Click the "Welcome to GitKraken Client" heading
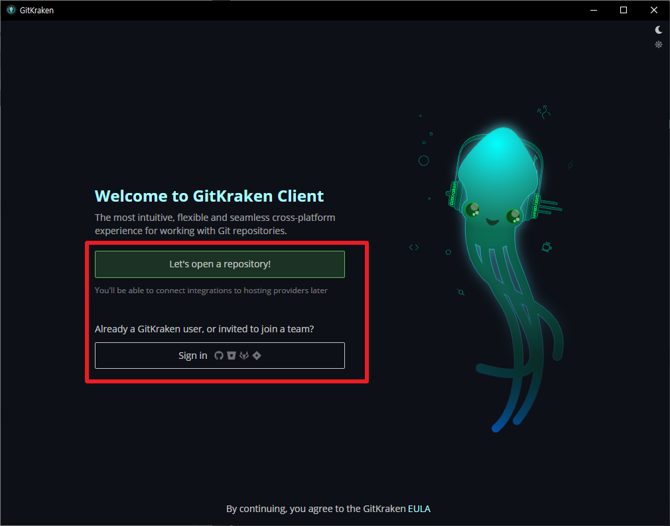The height and width of the screenshot is (526, 670). (x=209, y=196)
